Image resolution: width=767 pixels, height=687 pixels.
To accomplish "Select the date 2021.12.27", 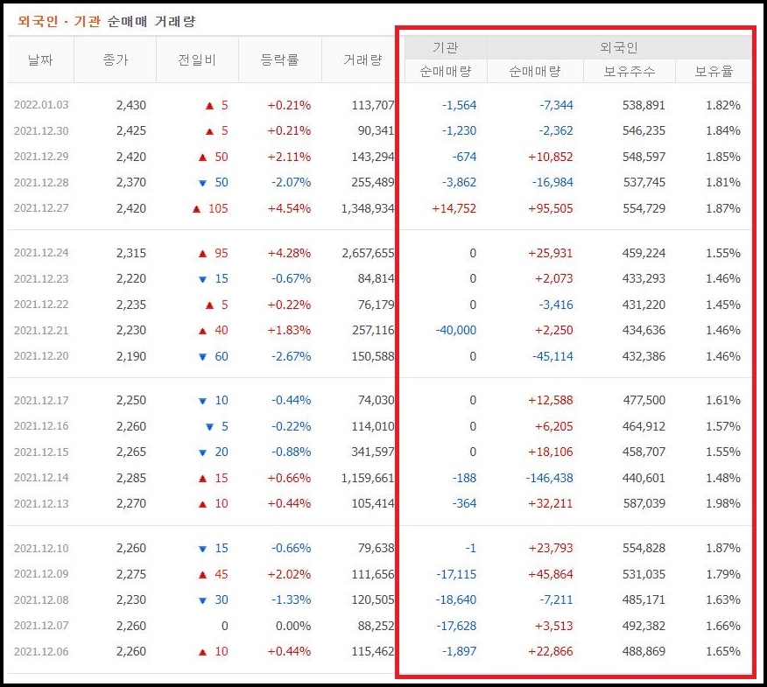I will (x=41, y=208).
